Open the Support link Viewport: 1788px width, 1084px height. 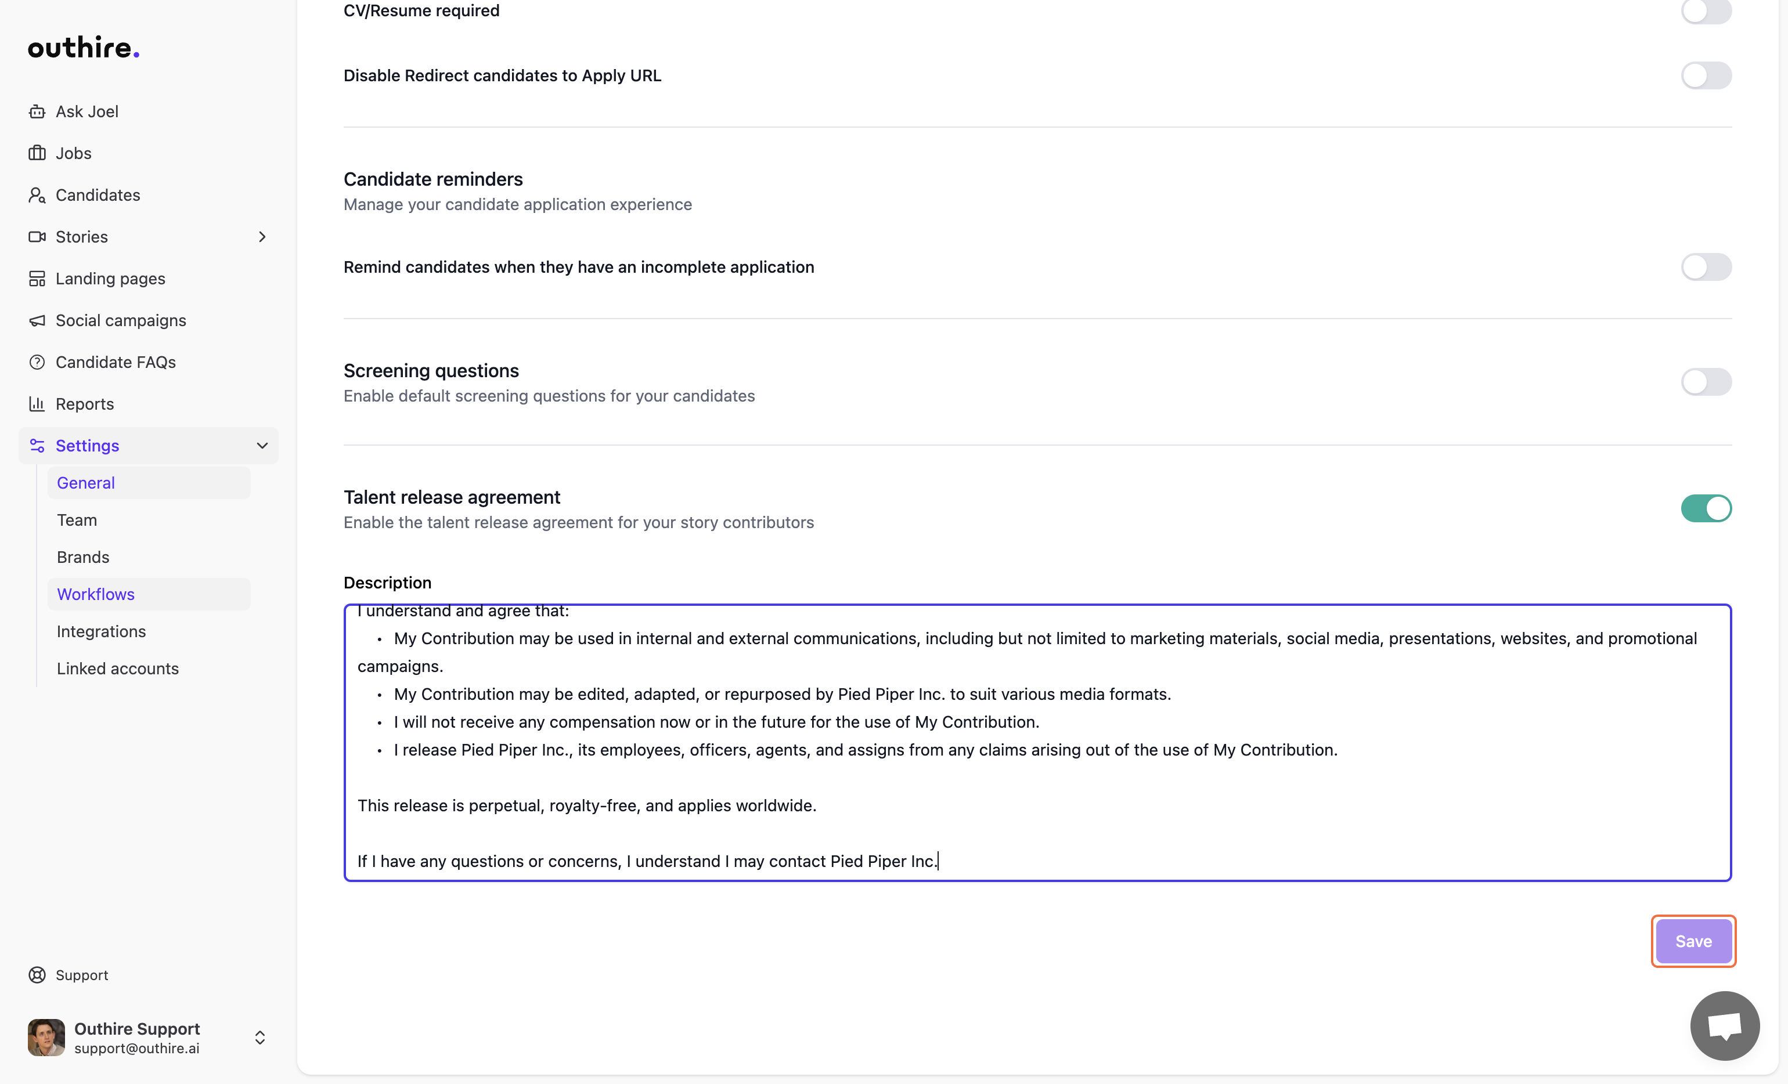(x=81, y=975)
